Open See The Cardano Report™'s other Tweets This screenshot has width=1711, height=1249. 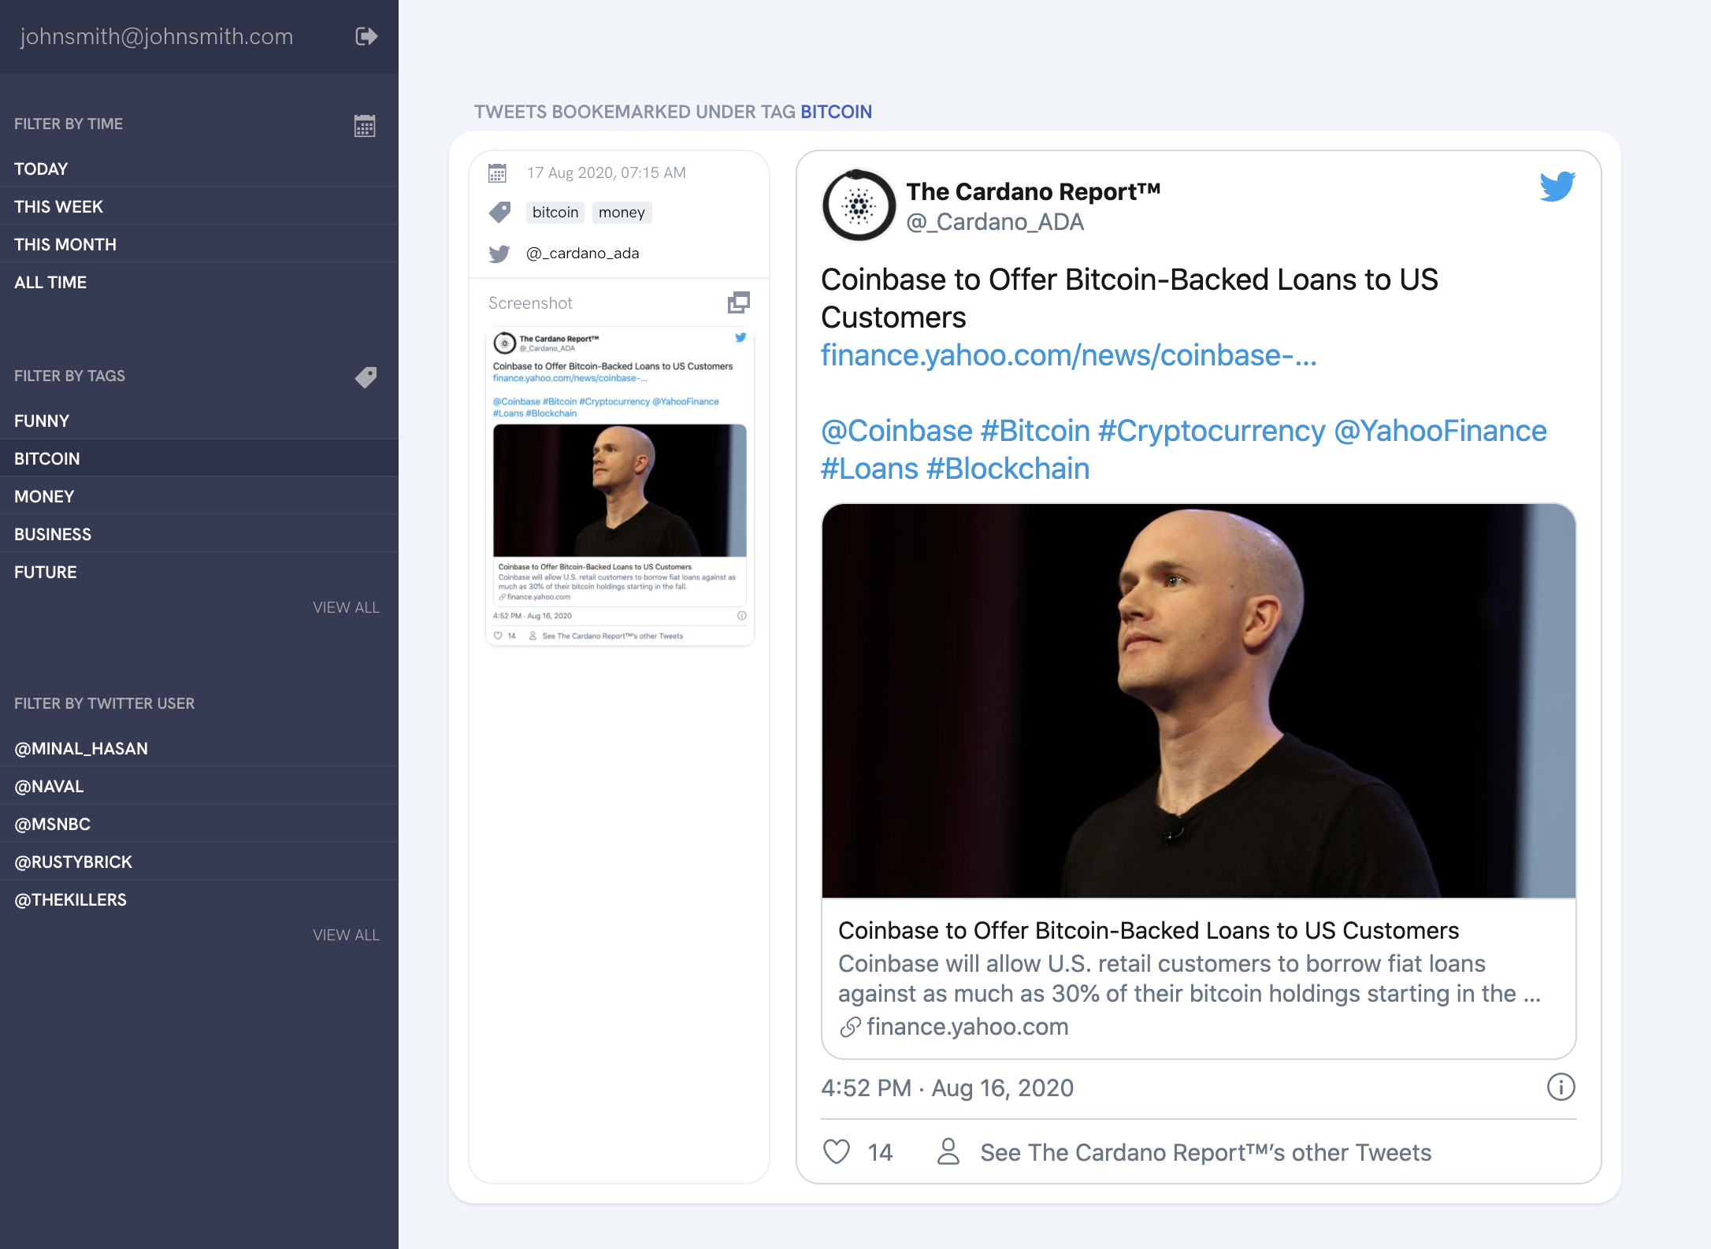1205,1152
